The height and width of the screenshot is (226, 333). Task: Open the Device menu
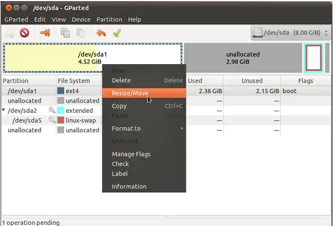point(81,19)
